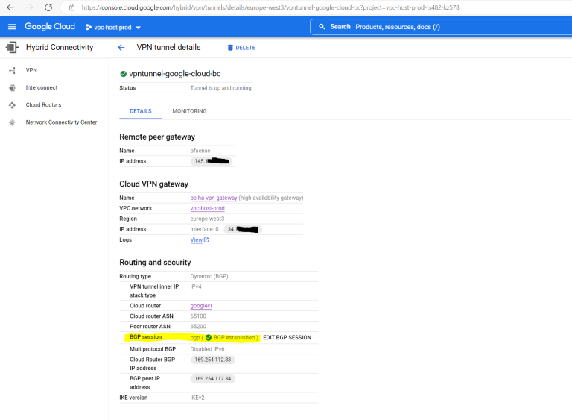Click the Network Connectivity Center sidebar icon
Screen dimensions: 572x420
point(12,122)
